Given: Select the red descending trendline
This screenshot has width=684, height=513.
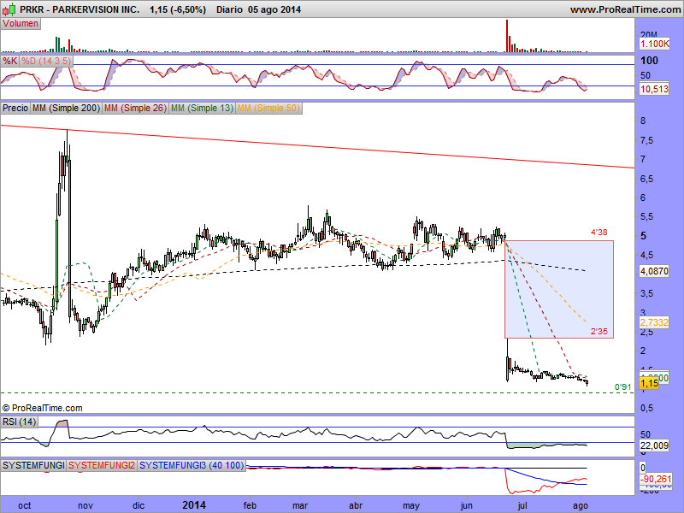Looking at the screenshot, I should click(317, 146).
